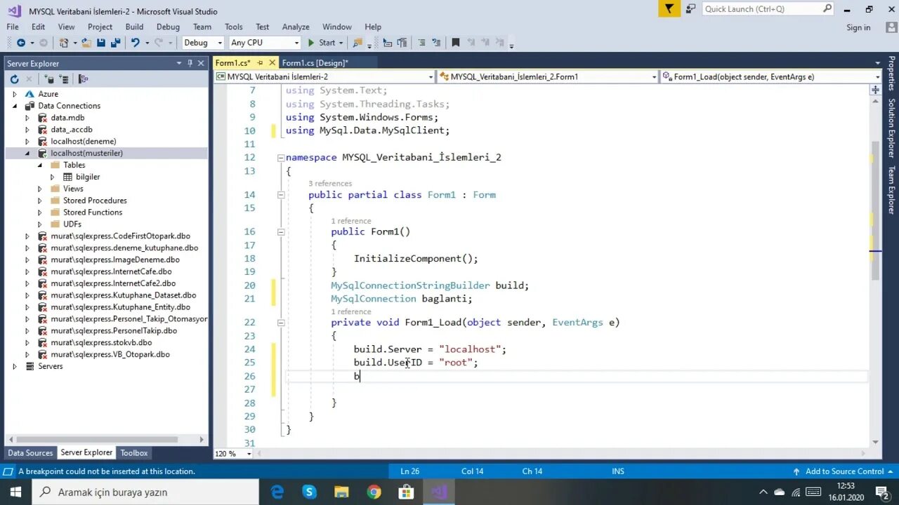This screenshot has height=505, width=899.
Task: Select the murat\sqlexpress.InternetCafe.dbo connection
Action: click(x=111, y=271)
